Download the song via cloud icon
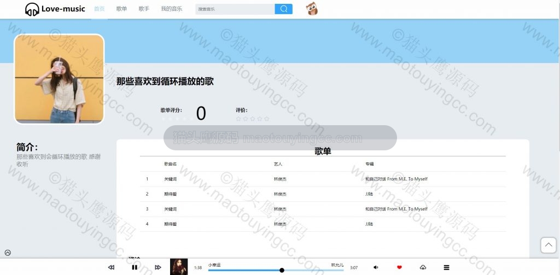The height and width of the screenshot is (275, 560). (423, 267)
